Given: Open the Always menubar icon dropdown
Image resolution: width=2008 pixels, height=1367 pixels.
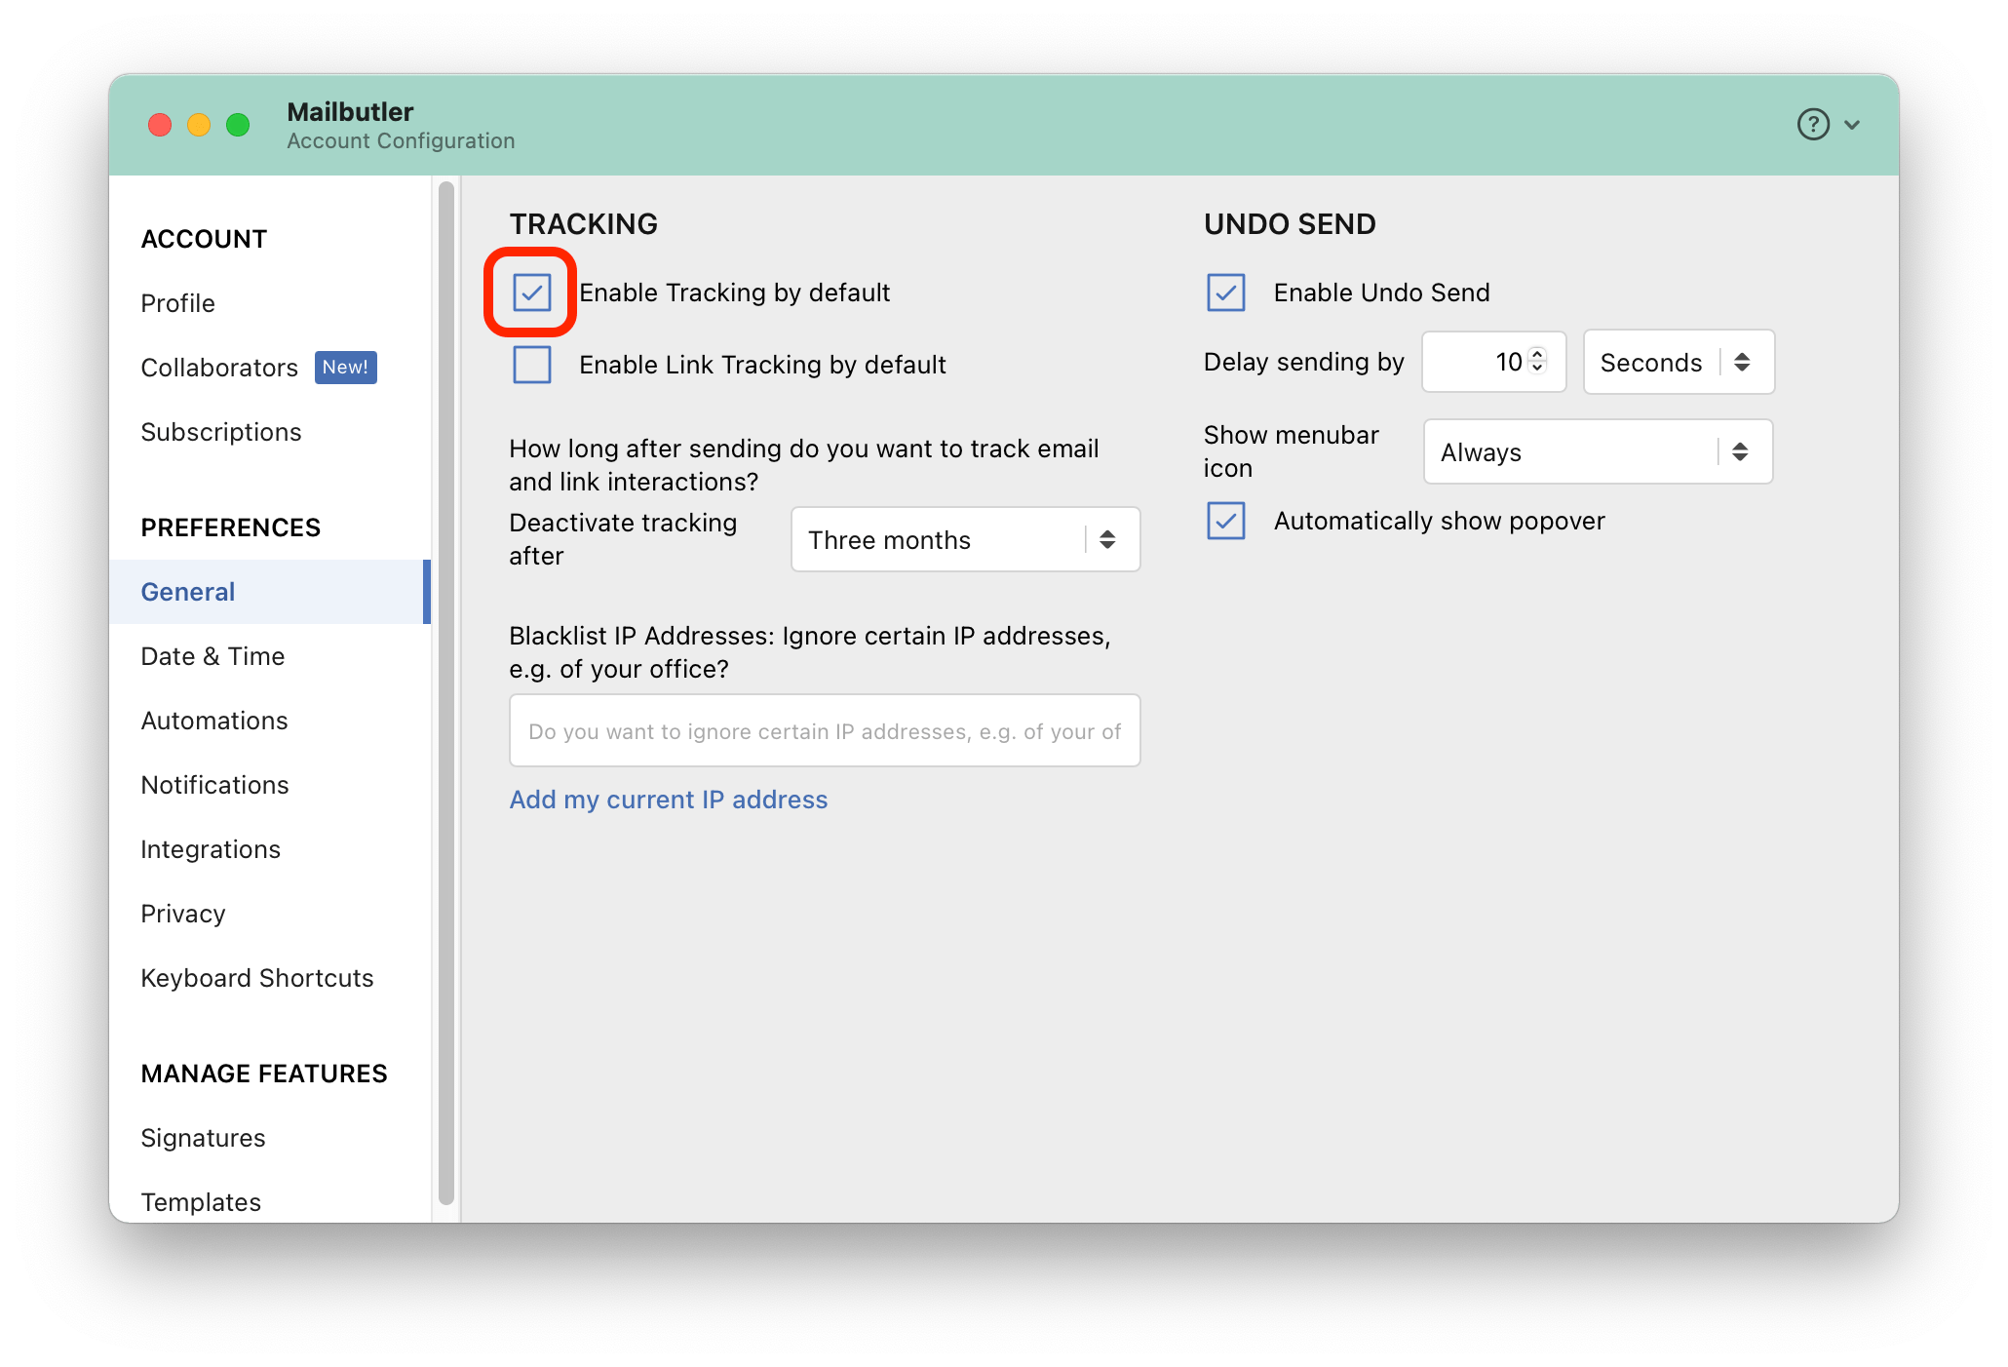Looking at the screenshot, I should coord(1597,451).
